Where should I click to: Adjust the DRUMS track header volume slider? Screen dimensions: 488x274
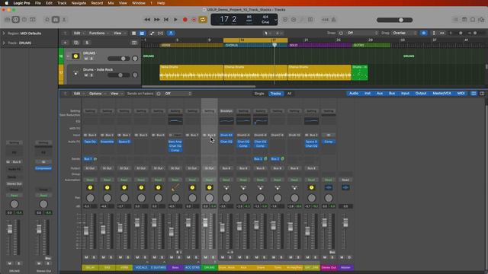[118, 59]
